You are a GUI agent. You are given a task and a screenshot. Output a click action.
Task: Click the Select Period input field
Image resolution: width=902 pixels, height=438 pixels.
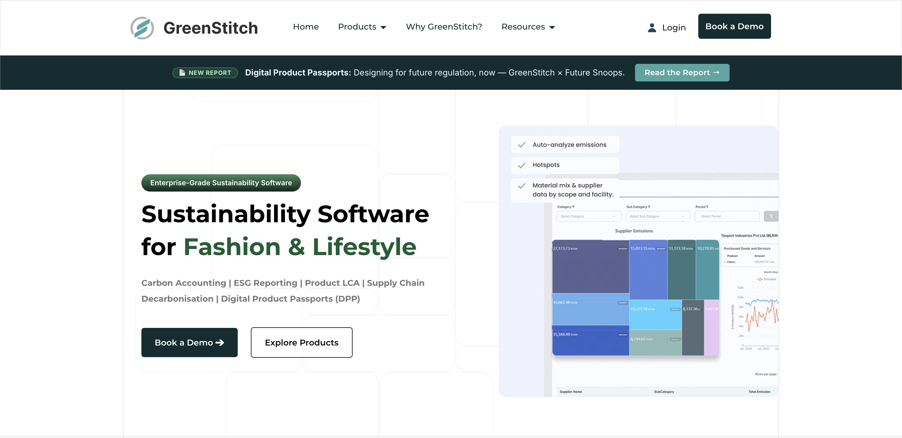pyautogui.click(x=727, y=216)
